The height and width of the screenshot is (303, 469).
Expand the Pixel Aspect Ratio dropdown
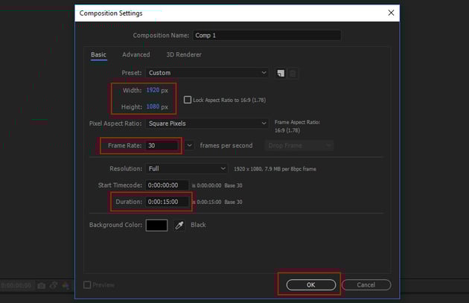pos(207,124)
